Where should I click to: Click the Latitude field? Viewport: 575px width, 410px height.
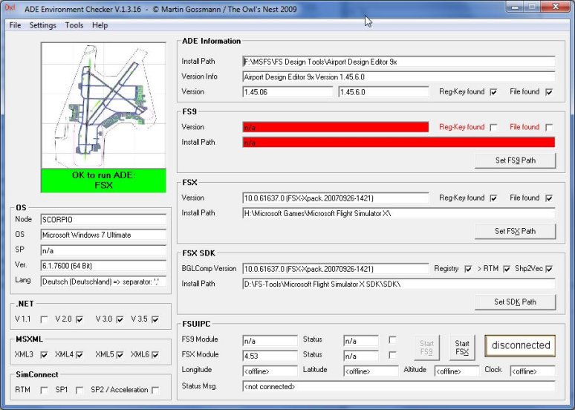point(371,371)
